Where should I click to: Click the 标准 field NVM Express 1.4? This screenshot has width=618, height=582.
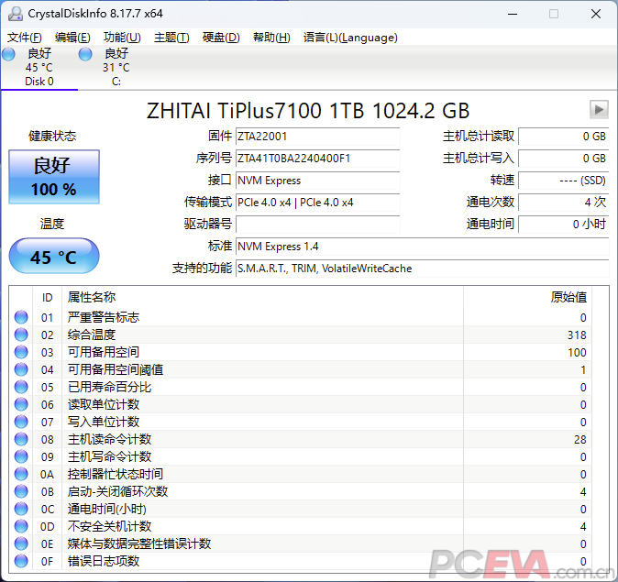click(423, 247)
